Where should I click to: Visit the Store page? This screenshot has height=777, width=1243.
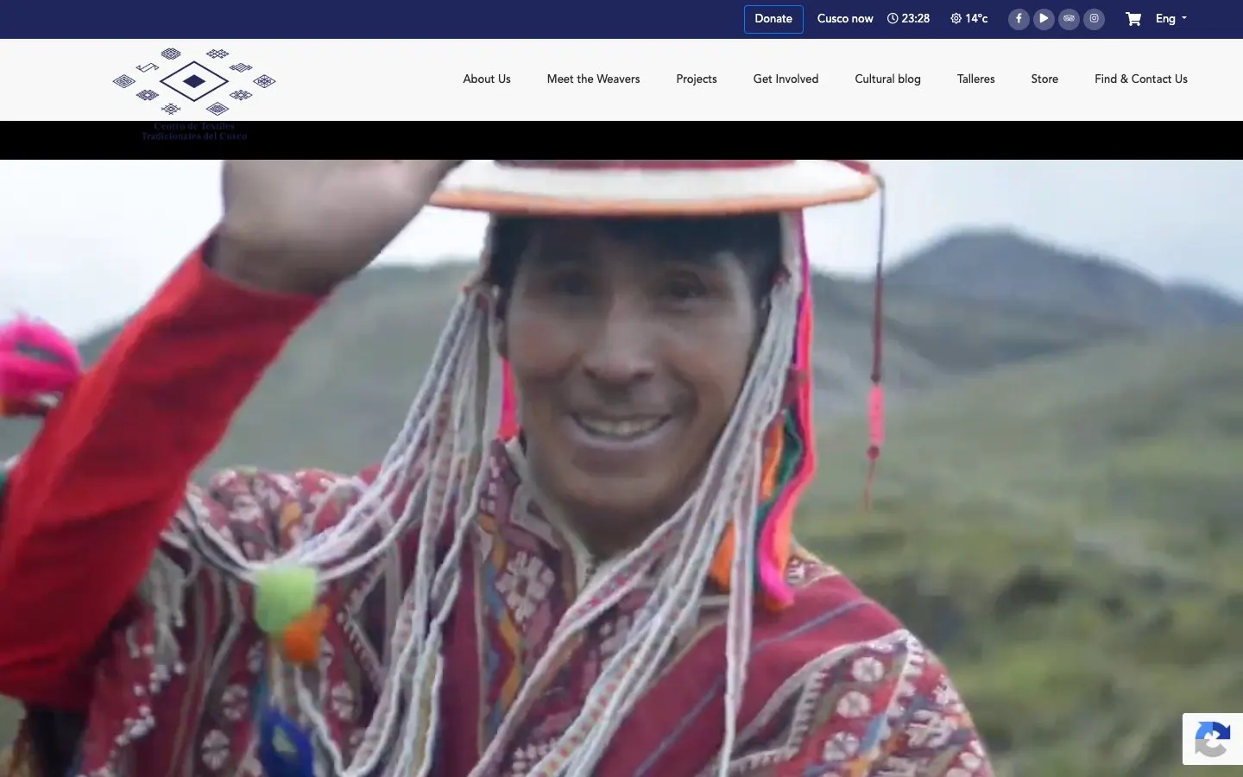tap(1044, 79)
